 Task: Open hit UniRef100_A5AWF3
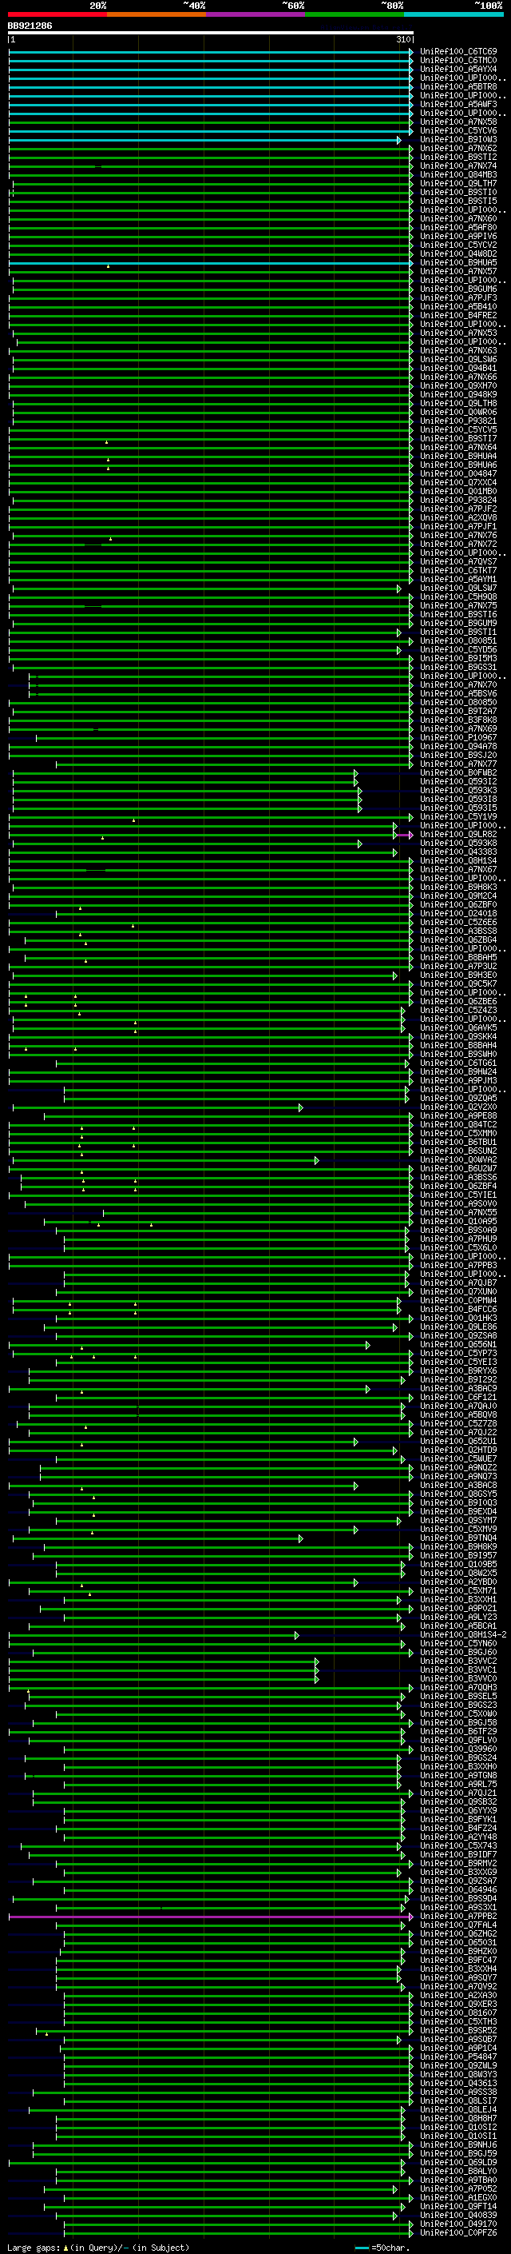coord(458,104)
